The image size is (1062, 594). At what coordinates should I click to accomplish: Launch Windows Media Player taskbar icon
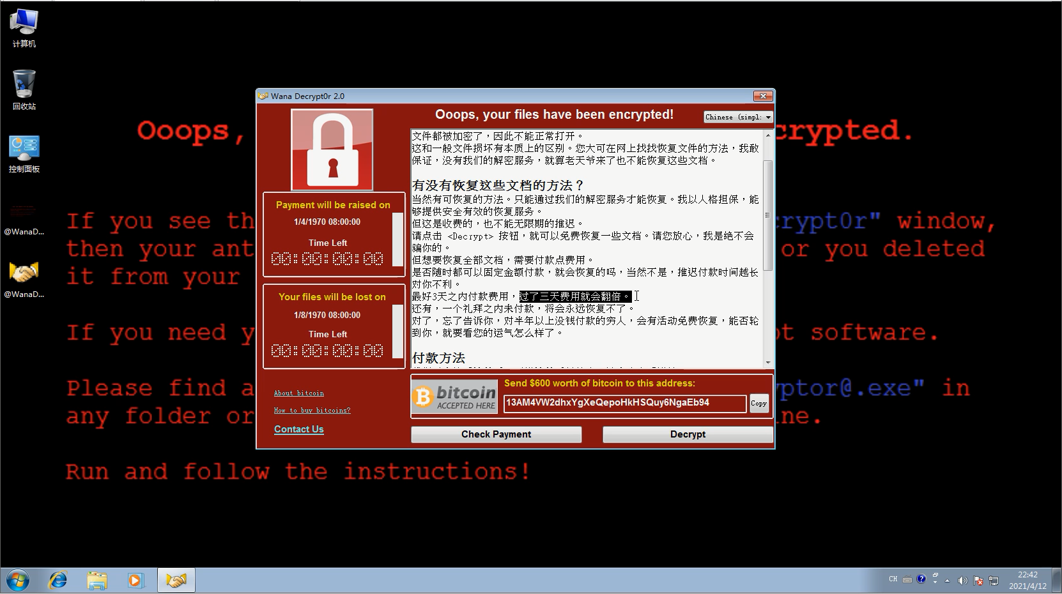coord(135,581)
